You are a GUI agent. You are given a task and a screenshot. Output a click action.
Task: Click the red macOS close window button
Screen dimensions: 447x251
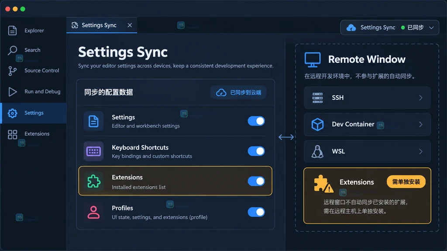click(8, 9)
